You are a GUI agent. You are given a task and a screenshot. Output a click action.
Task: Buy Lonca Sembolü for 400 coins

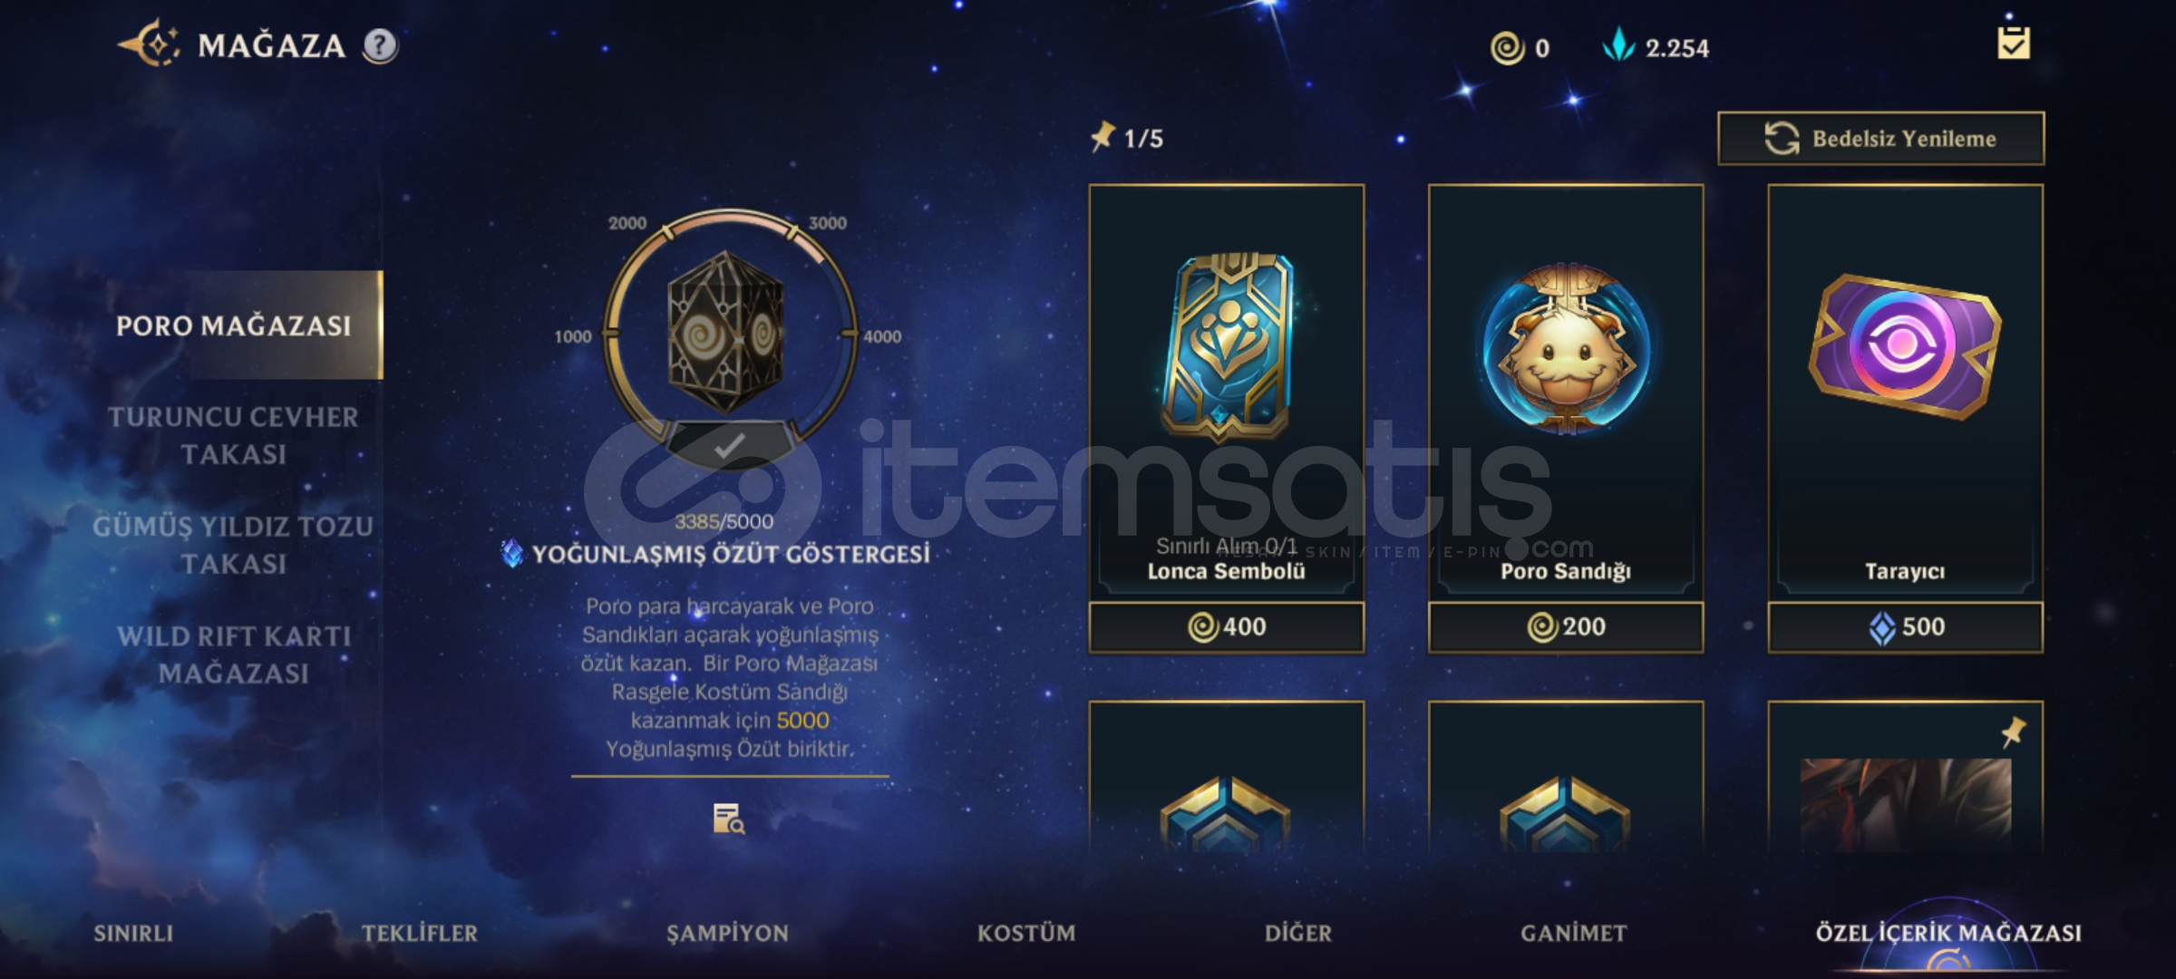coord(1226,626)
